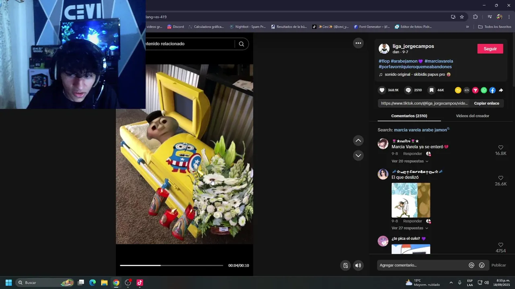Open Microsoft Edge from the taskbar
515x289 pixels.
93,283
